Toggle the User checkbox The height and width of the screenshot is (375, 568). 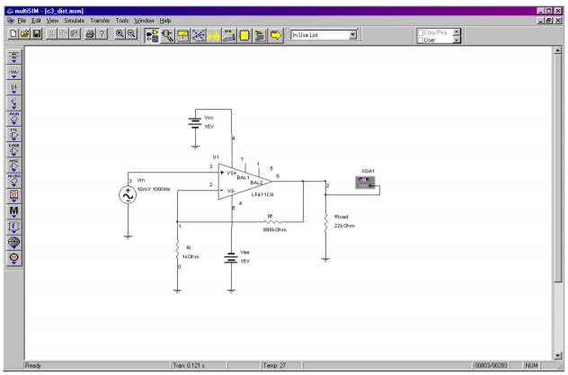[x=420, y=40]
